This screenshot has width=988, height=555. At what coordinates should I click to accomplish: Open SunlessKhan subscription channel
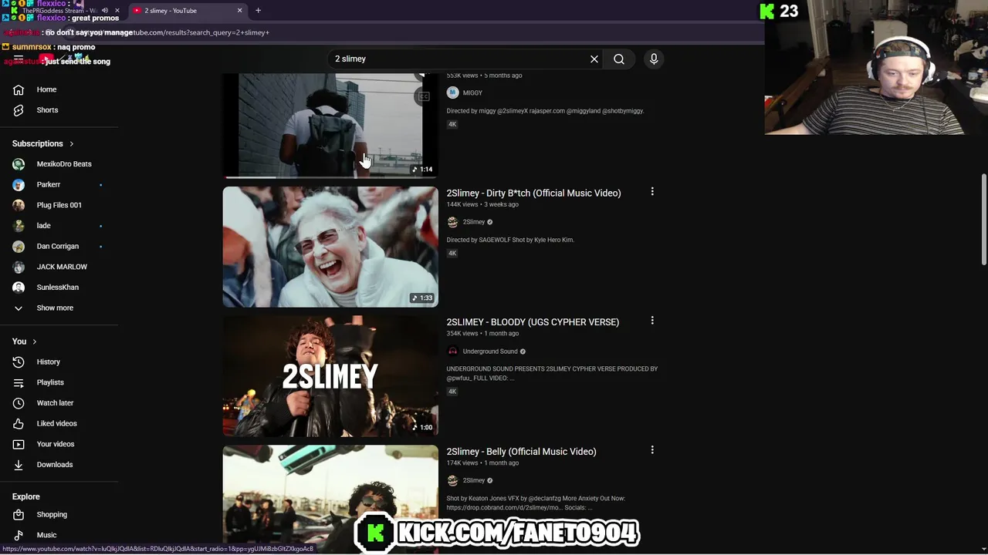59,288
